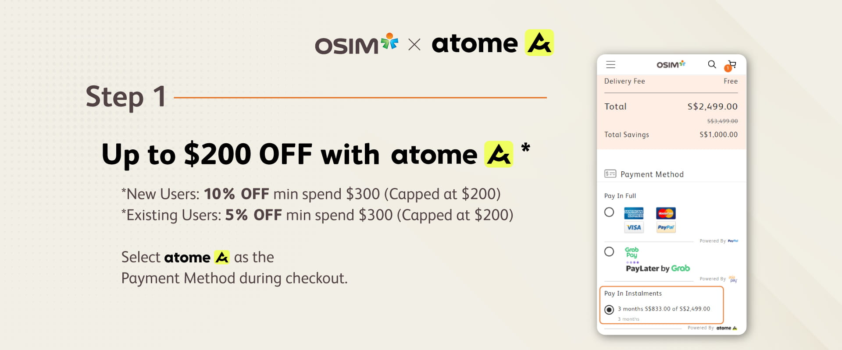Viewport: 842px width, 350px height.
Task: Select the 3 months instalment option
Action: [610, 310]
